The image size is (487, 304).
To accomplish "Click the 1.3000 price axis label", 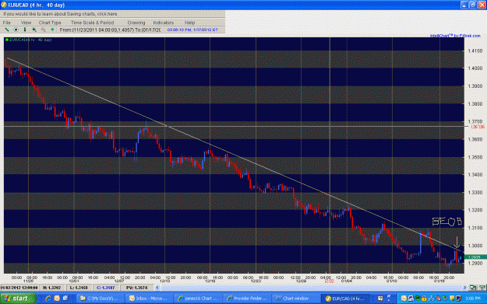I will click(x=475, y=246).
